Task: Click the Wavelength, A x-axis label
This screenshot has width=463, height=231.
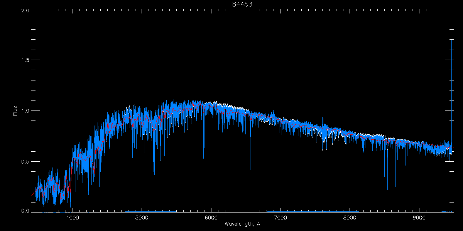Action: 242,224
